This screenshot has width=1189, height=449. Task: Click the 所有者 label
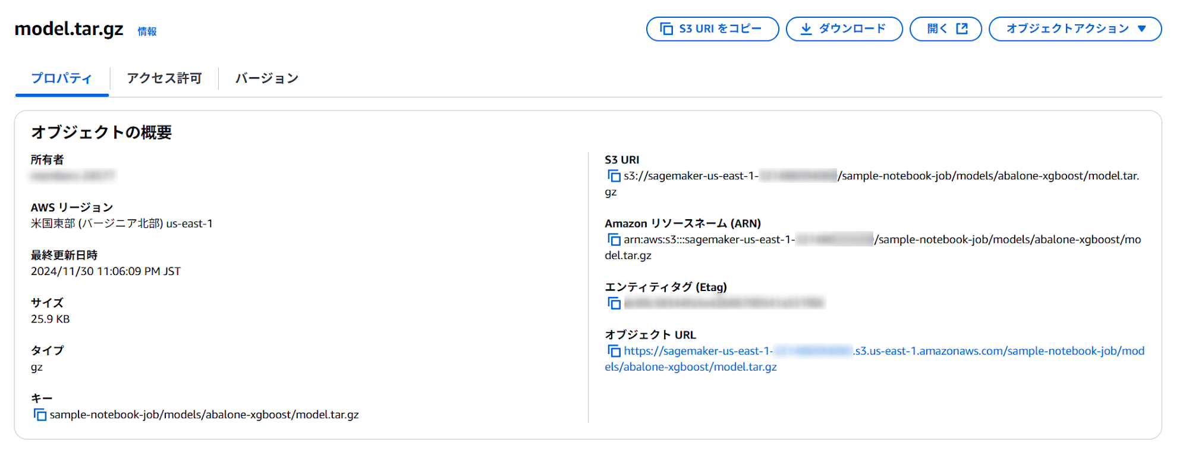coord(48,160)
